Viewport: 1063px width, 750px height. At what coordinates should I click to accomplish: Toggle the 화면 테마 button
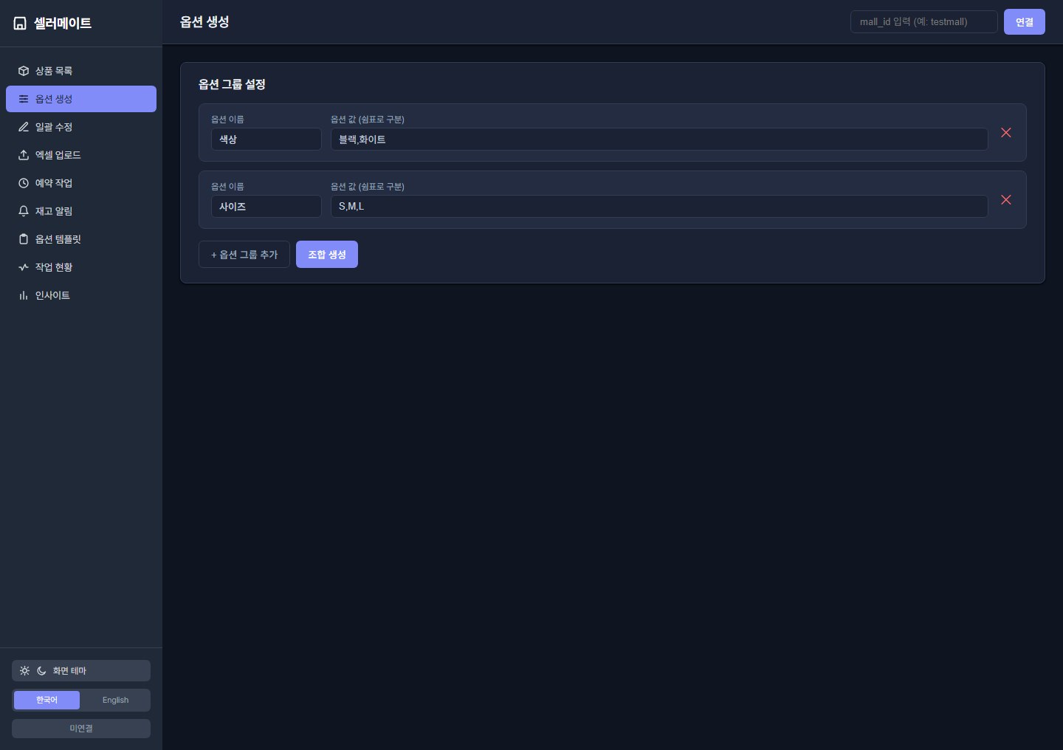[x=81, y=671]
